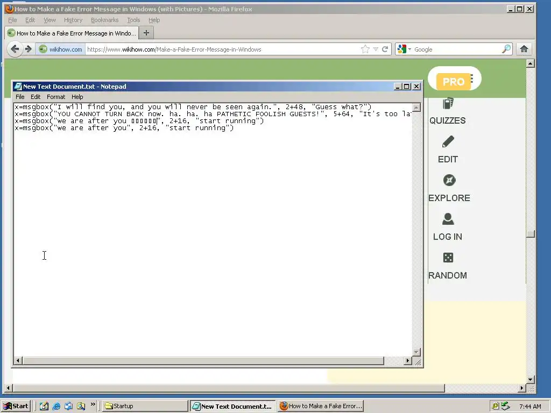Launch Internet Explorer from quick launch
The width and height of the screenshot is (551, 413).
point(56,406)
